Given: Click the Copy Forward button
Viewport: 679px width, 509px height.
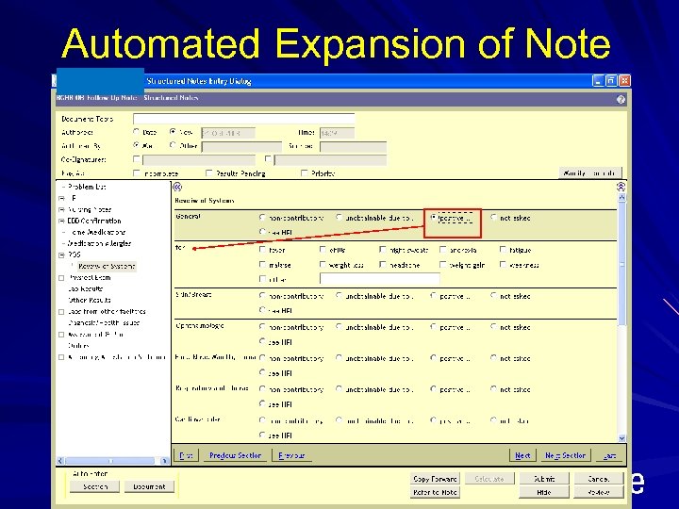Looking at the screenshot, I should click(435, 479).
